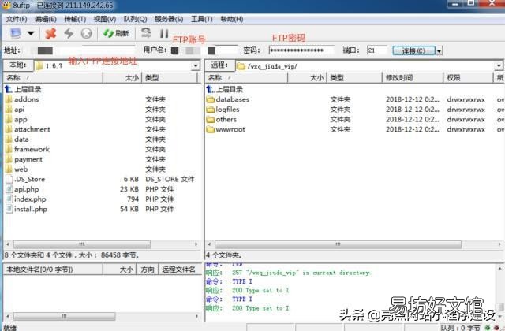Click the 连接(C) connect button

[x=413, y=50]
